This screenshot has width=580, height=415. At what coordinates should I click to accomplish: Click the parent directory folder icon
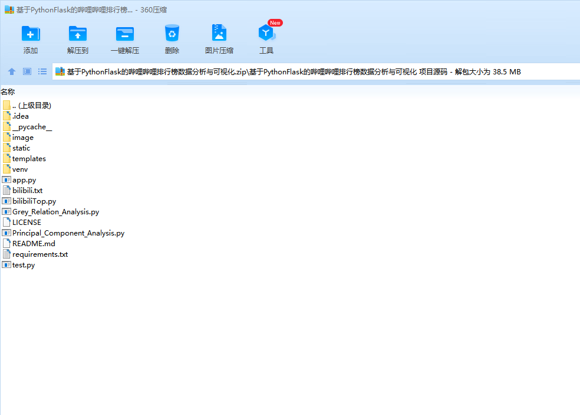[x=6, y=105]
